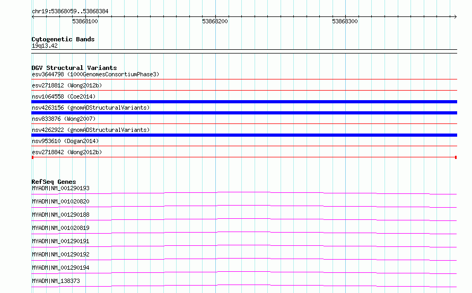Select transcript MYADM|NM_001020819
Viewport: 472px width, 293px height.
(60, 228)
